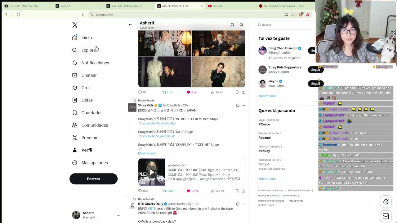Click the browser address bar
This screenshot has height=223, width=397.
[186, 15]
